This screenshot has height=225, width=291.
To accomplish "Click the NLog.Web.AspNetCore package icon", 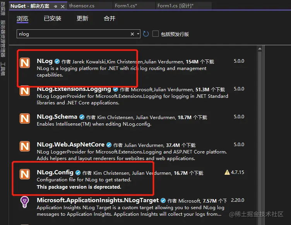I will 25,146.
